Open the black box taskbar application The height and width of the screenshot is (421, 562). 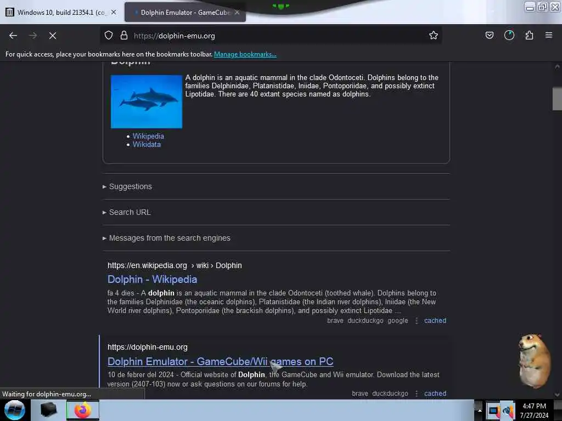tap(48, 410)
